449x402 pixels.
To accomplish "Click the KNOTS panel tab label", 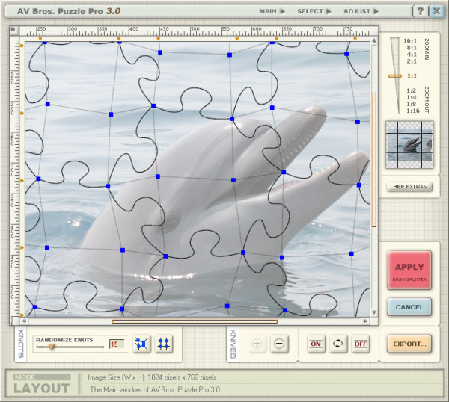I will [21, 344].
